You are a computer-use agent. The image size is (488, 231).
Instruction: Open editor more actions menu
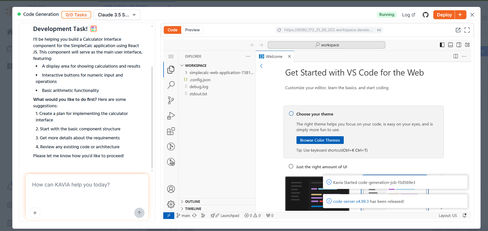[464, 56]
